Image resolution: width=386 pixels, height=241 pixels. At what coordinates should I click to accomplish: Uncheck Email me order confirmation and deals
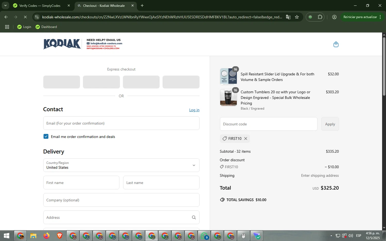coord(46,136)
